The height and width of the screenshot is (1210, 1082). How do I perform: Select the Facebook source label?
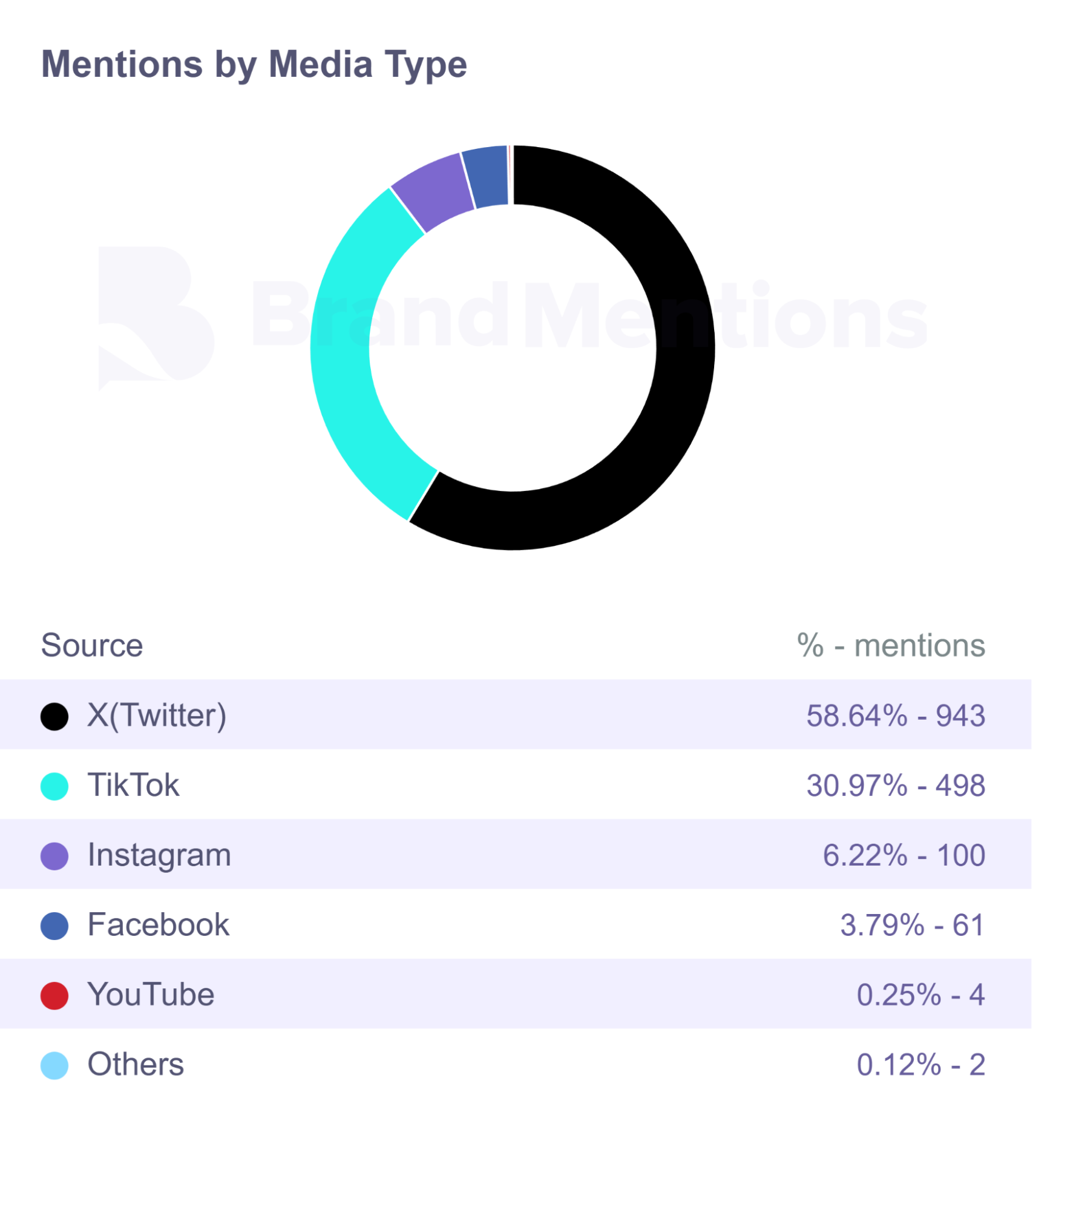[x=158, y=925]
